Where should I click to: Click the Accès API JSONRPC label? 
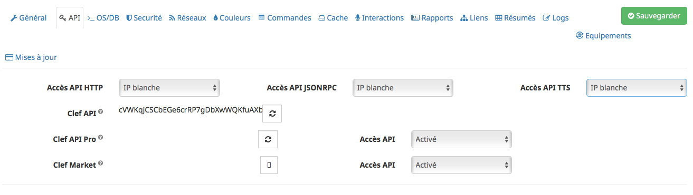tap(302, 88)
